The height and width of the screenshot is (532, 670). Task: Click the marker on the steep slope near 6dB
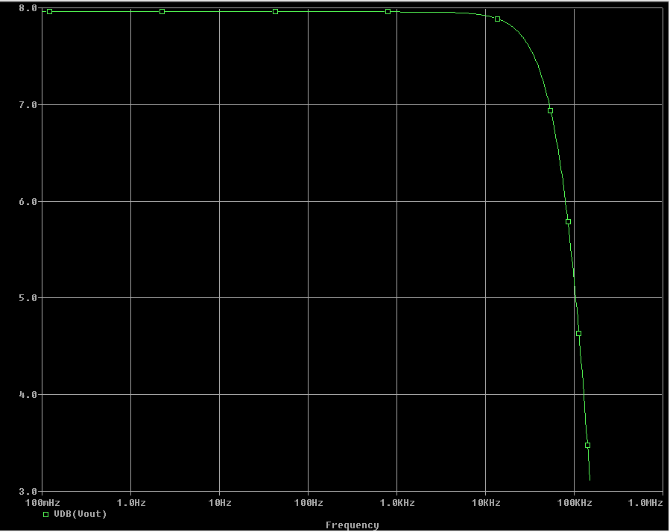coord(566,221)
